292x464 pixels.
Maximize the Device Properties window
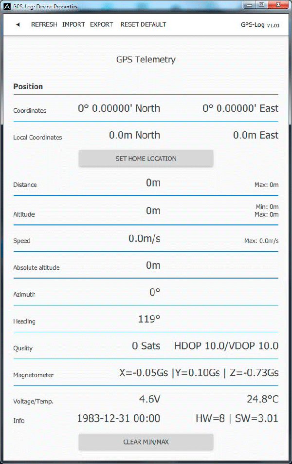pyautogui.click(x=262, y=5)
